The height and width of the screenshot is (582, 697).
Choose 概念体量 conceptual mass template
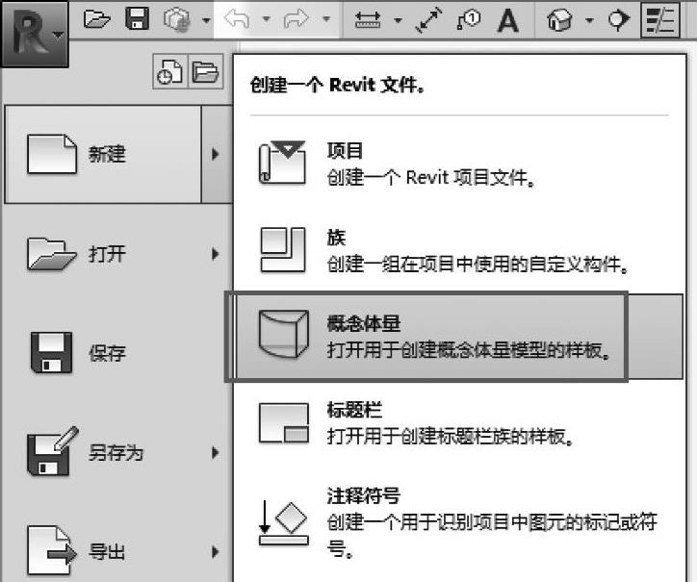click(459, 337)
